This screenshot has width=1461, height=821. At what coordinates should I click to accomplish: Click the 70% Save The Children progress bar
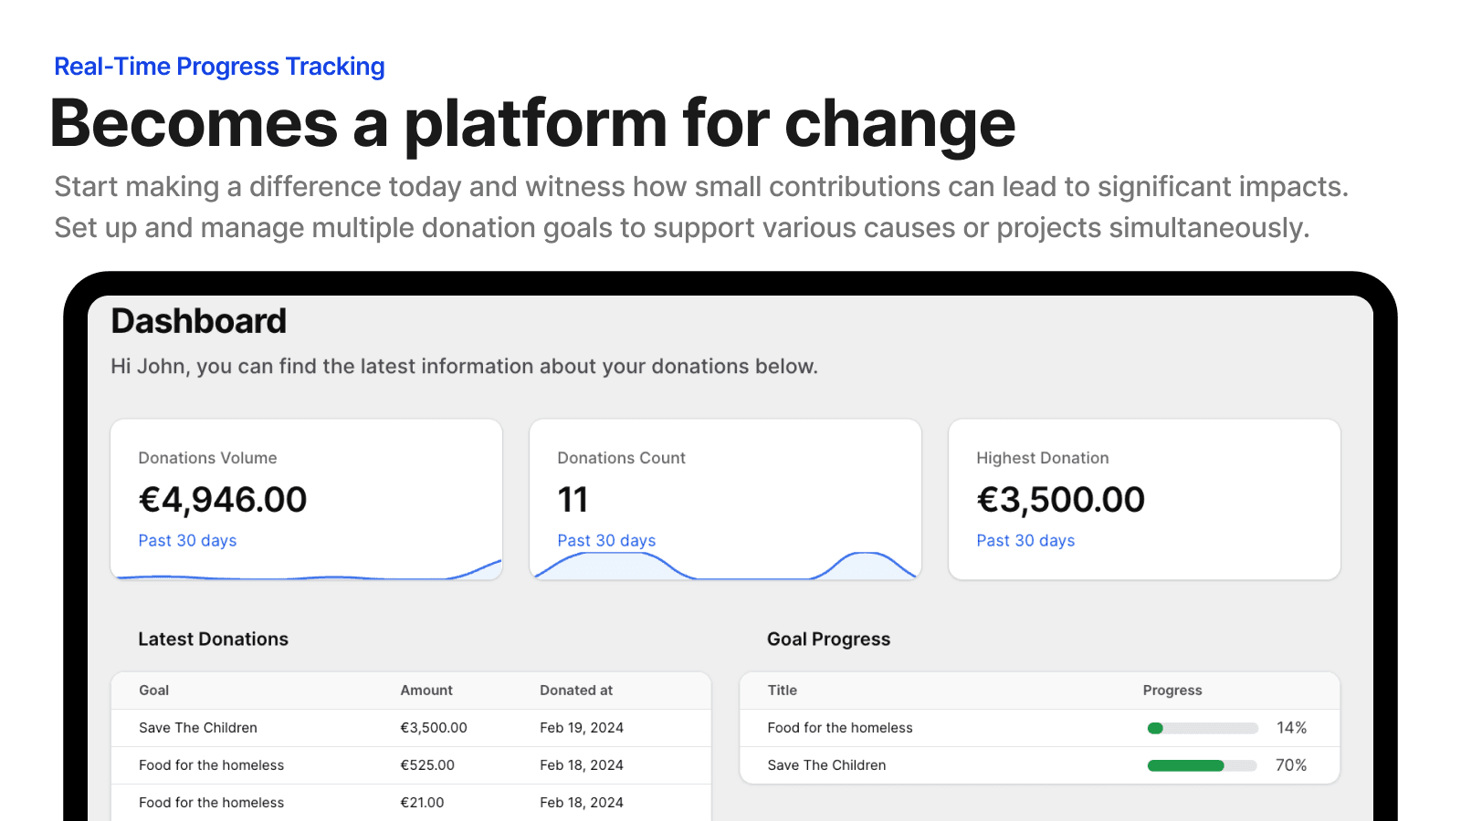point(1203,765)
